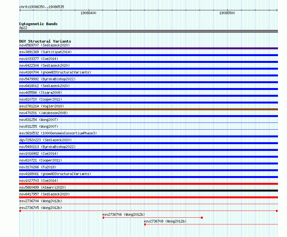Open esv2736708 (Wong2012b) variant

pos(165,221)
